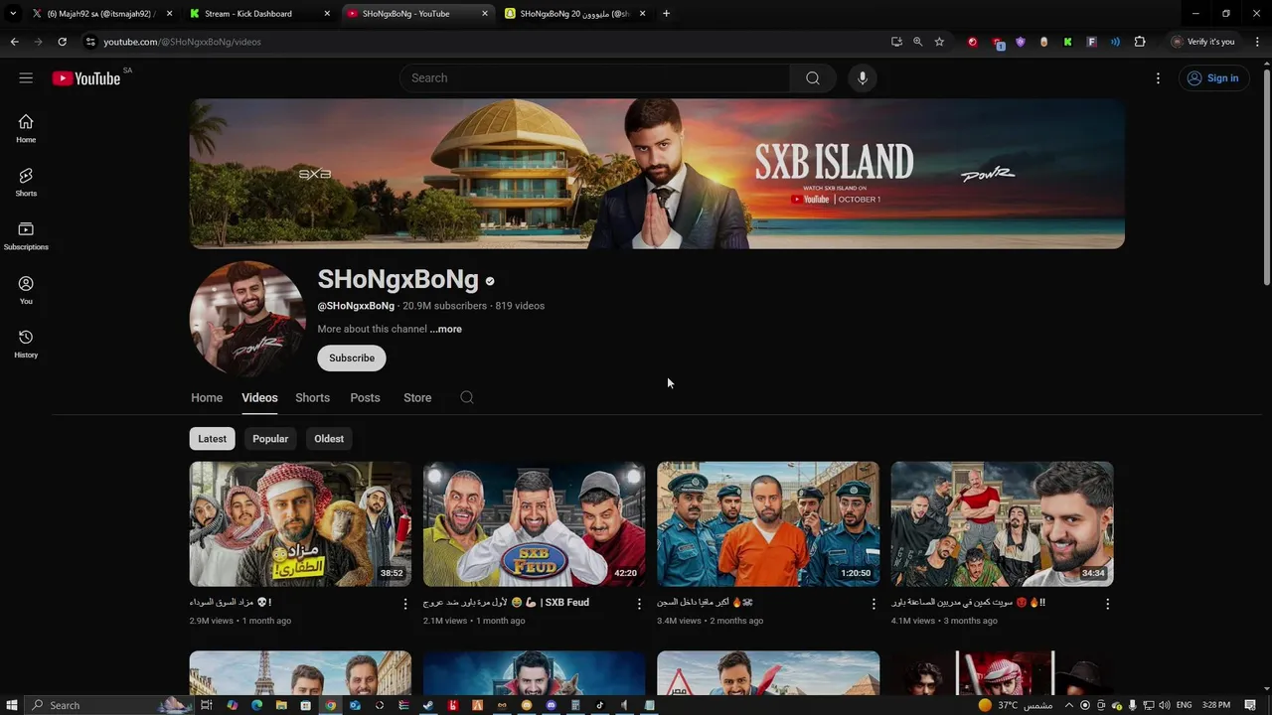Subscribe to SHoNgxBoNg channel

[352, 357]
